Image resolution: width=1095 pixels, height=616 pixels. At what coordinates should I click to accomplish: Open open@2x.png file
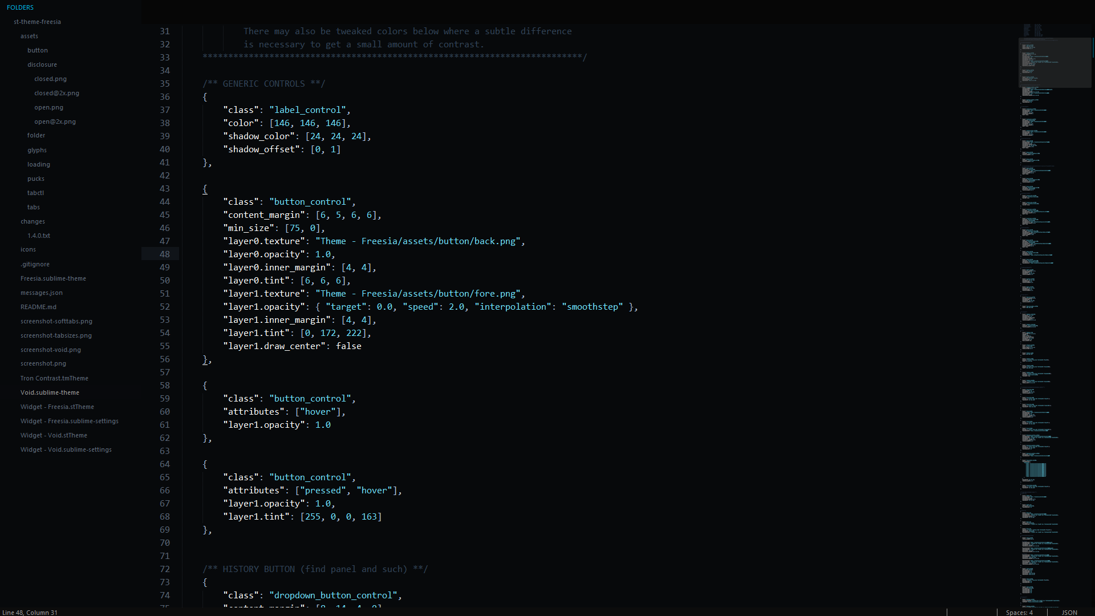click(55, 121)
